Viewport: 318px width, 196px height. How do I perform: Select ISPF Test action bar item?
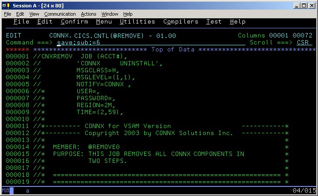214,22
